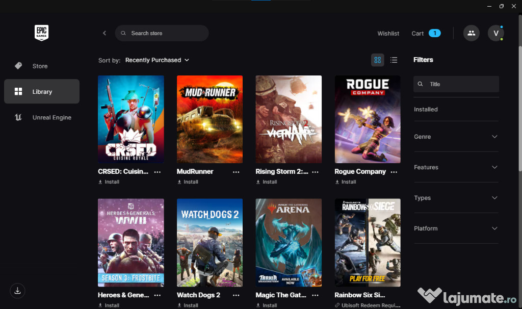Expand the Types filter
This screenshot has height=309, width=522.
456,198
